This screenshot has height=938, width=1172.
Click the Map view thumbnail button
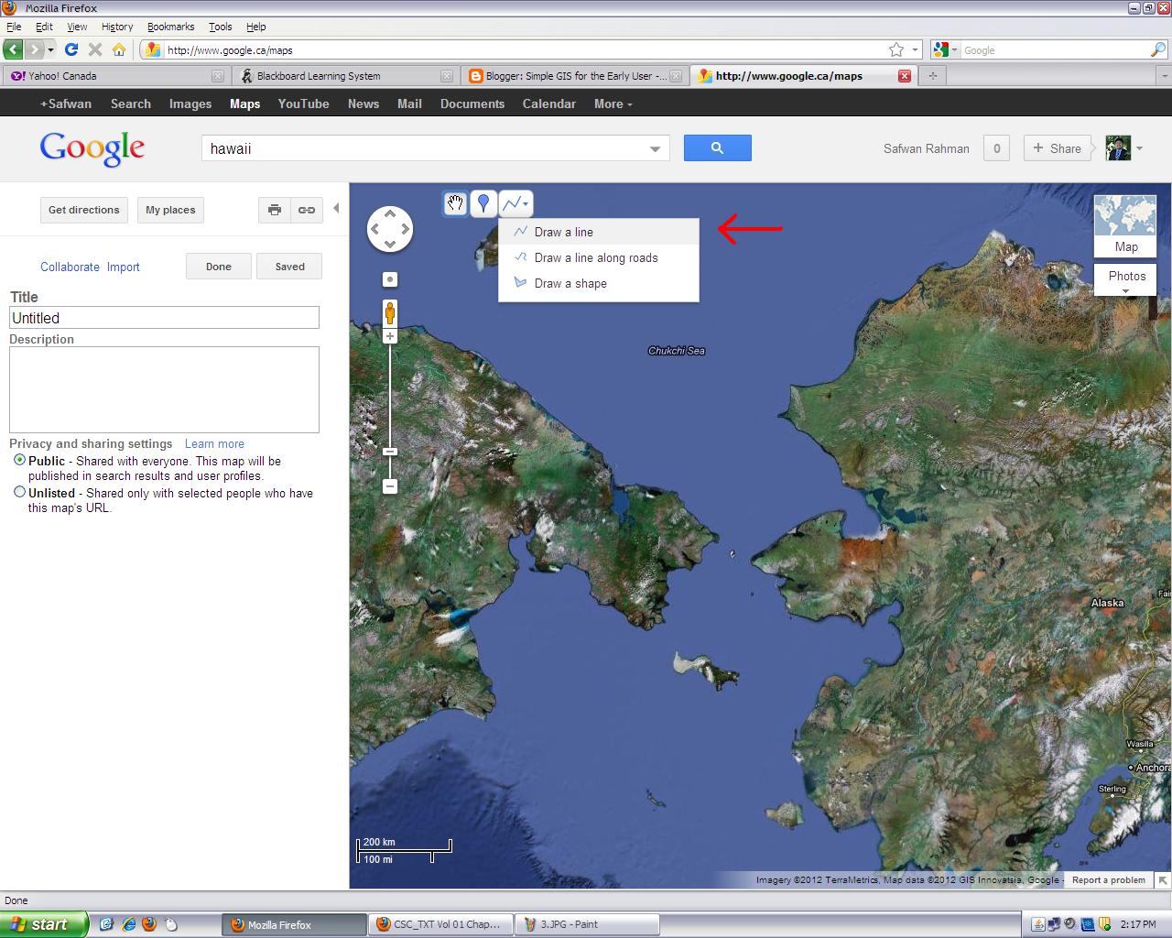[1124, 224]
